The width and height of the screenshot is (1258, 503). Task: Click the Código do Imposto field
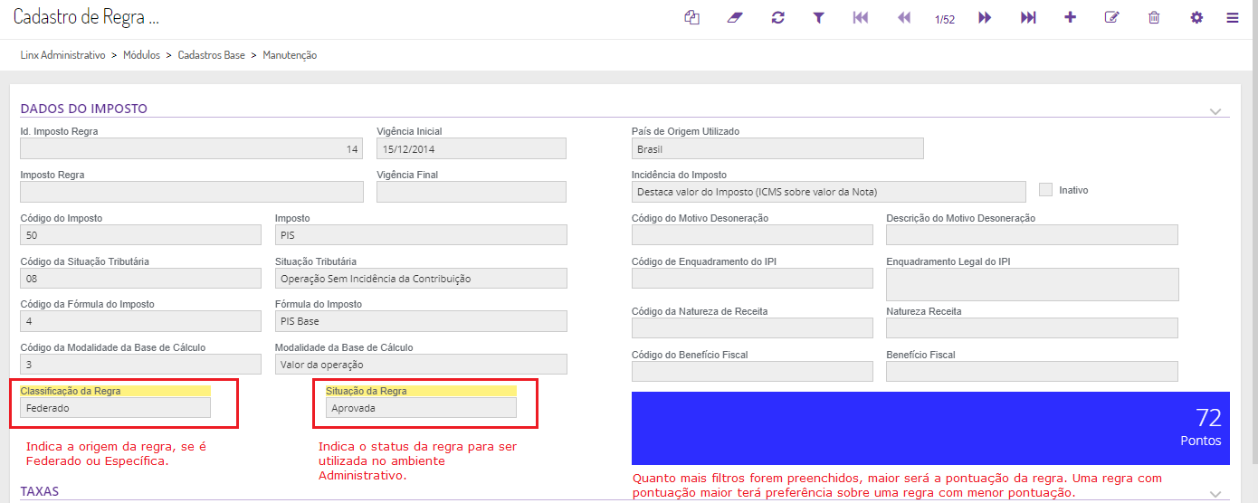(141, 235)
